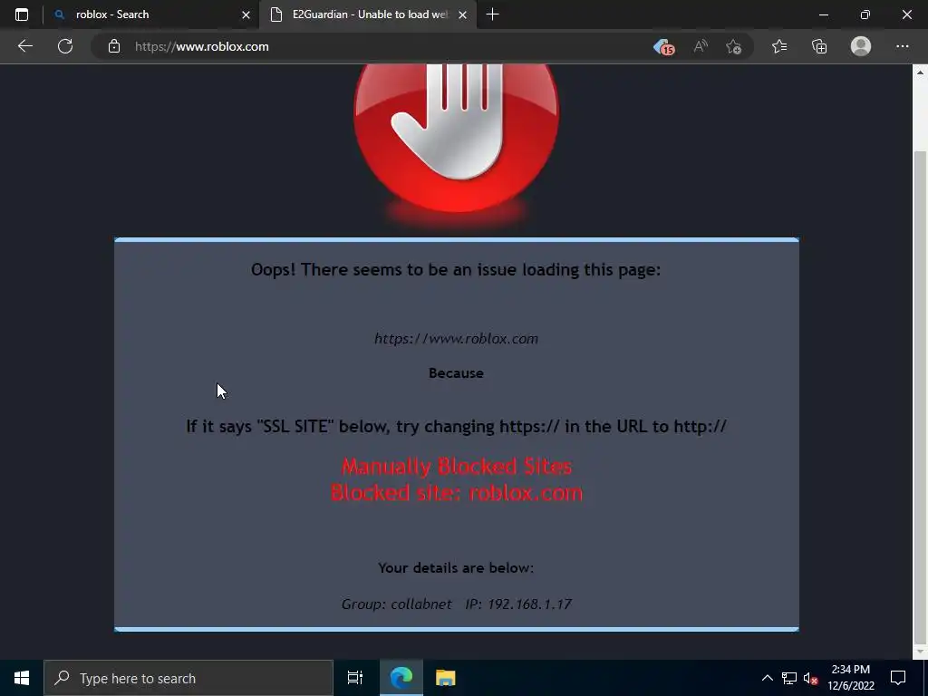Open the notification center icon
Image resolution: width=928 pixels, height=696 pixels.
[x=898, y=678]
